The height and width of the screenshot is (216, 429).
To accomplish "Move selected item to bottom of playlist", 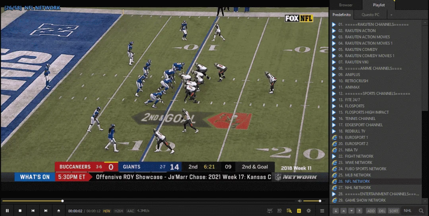I will pos(359,211).
